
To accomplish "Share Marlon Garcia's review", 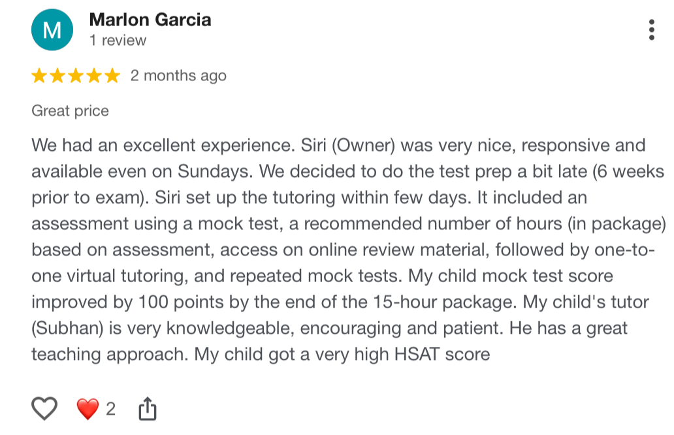I will [148, 410].
